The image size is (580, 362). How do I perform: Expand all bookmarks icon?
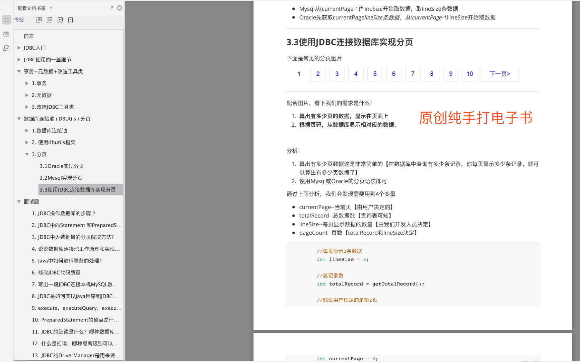(39, 20)
